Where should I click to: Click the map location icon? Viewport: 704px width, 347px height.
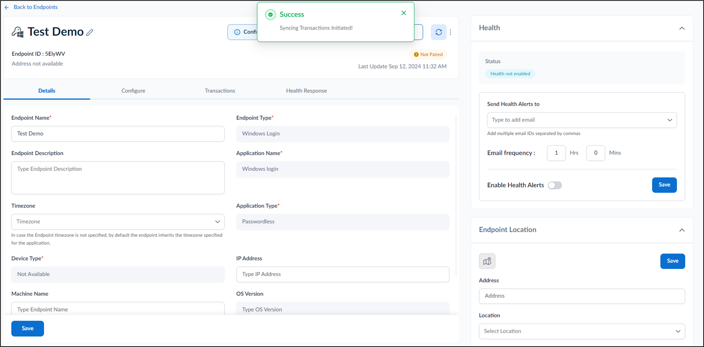(487, 261)
